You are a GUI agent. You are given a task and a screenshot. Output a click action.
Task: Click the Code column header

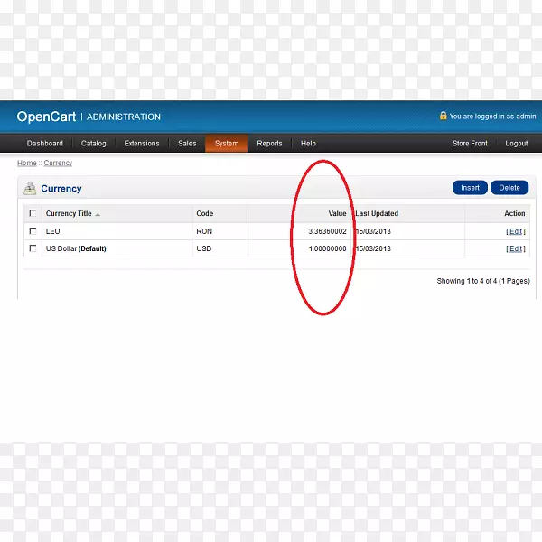coord(205,213)
